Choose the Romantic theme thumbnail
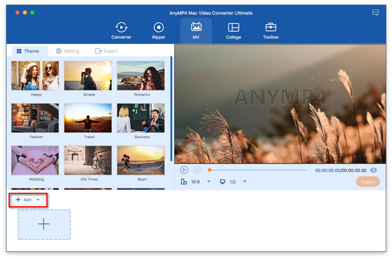The height and width of the screenshot is (259, 392). pos(140,76)
